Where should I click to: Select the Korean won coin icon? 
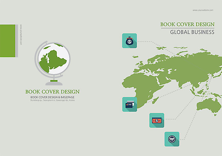pyautogui.click(x=172, y=139)
